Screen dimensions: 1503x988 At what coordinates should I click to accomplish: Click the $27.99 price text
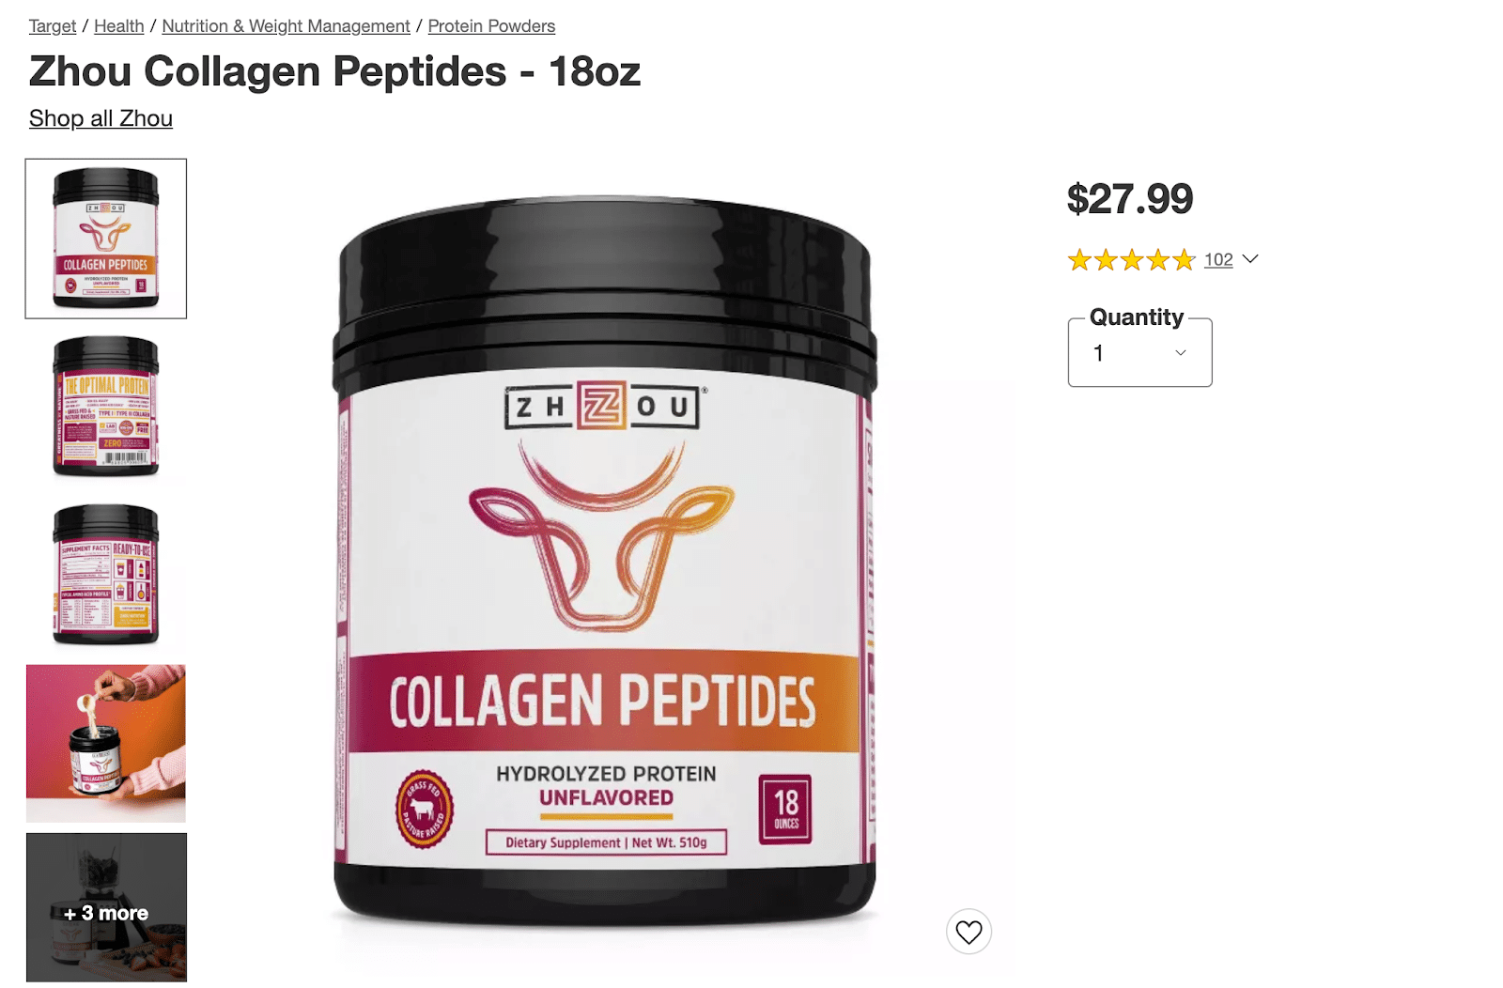pyautogui.click(x=1130, y=199)
